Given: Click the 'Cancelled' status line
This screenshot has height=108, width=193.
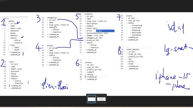Looking at the screenshot, I should 136,35.
